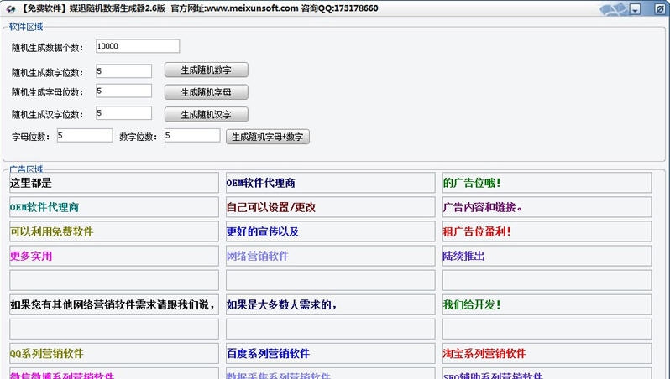Click the 广告区域 group title
670x379 pixels.
pyautogui.click(x=26, y=169)
